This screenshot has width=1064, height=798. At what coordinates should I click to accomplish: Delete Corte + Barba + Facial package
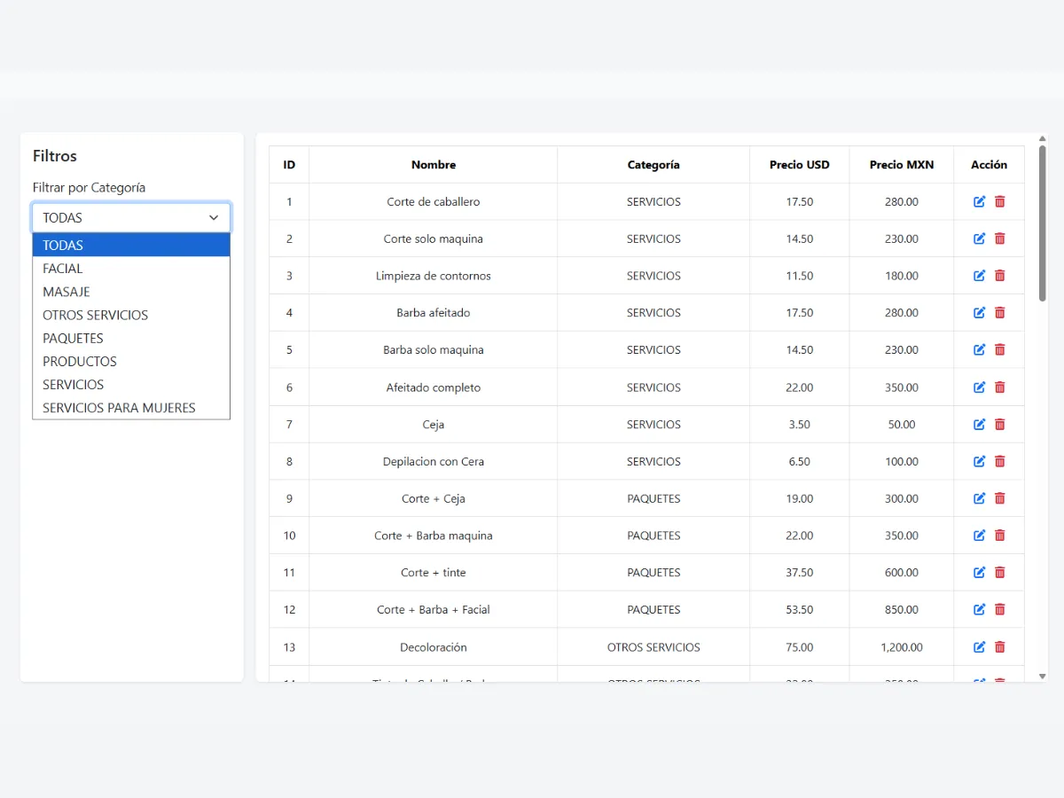tap(999, 610)
